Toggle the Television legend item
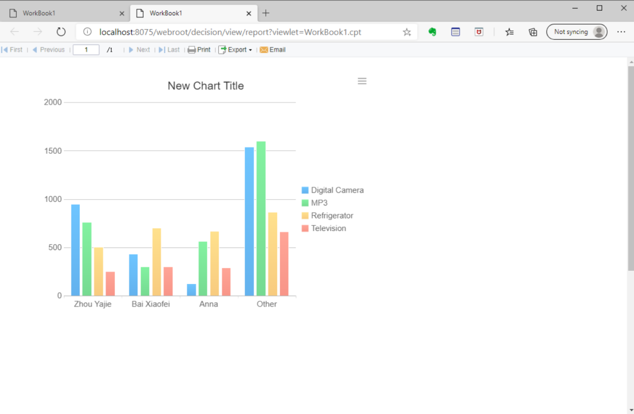 coord(325,228)
